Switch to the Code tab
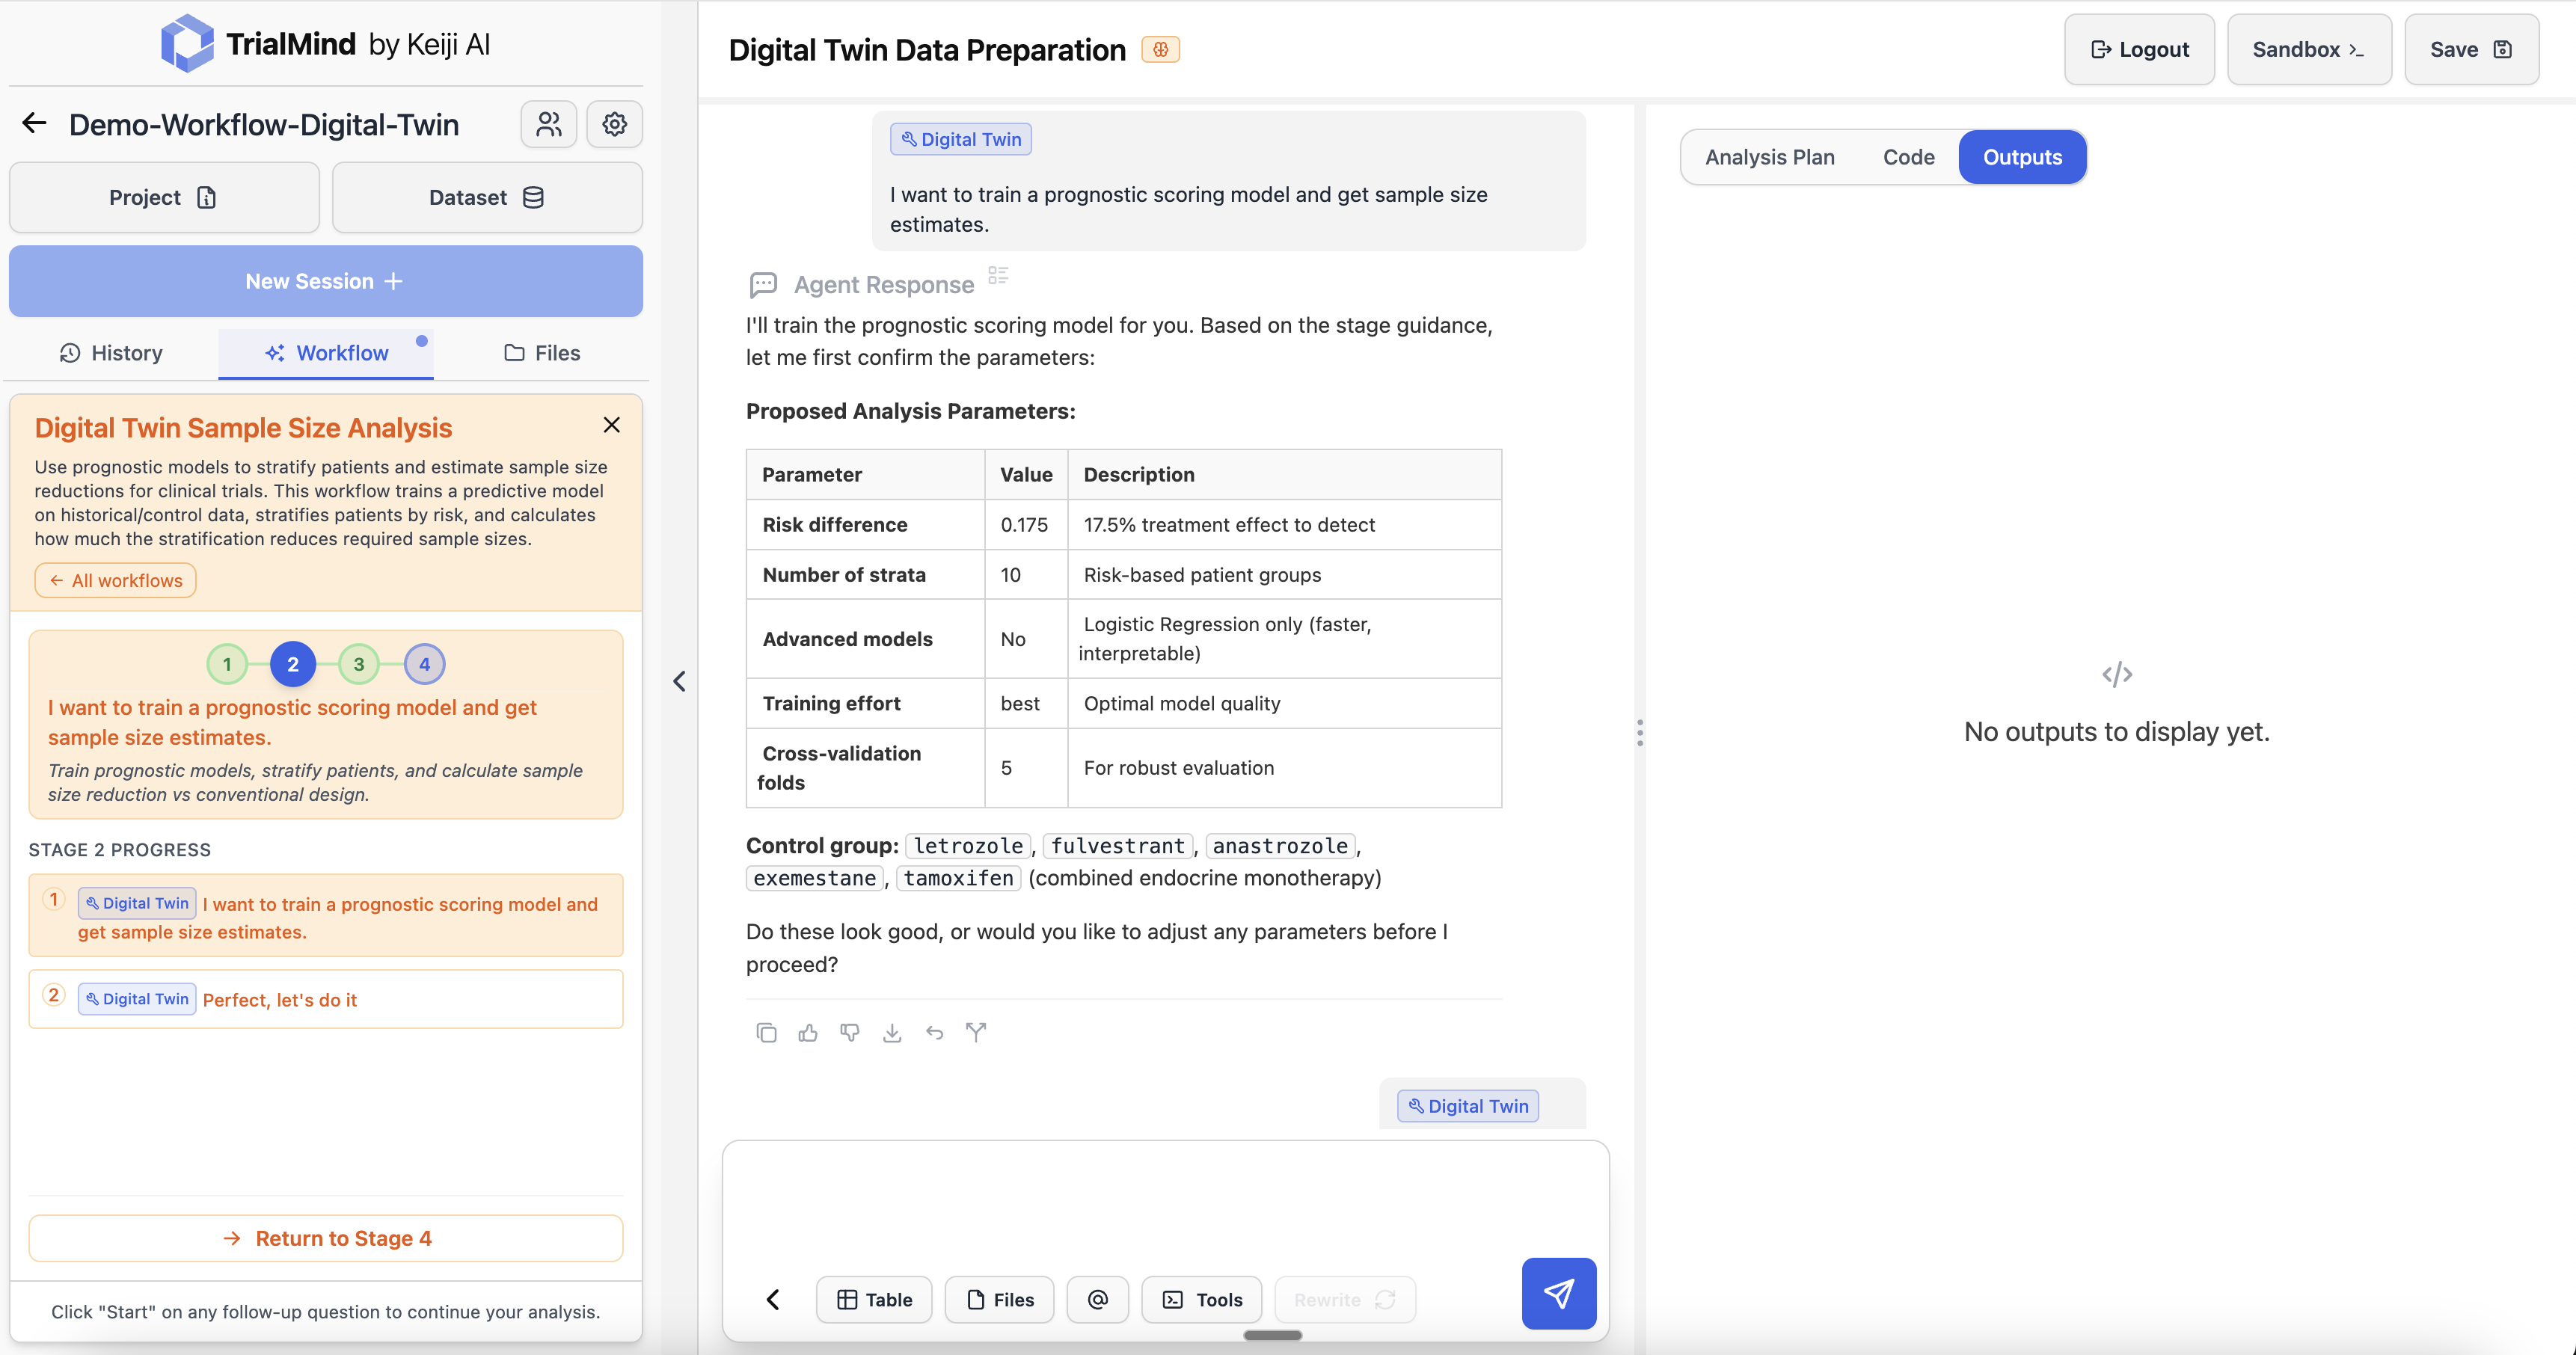 pyautogui.click(x=1908, y=157)
